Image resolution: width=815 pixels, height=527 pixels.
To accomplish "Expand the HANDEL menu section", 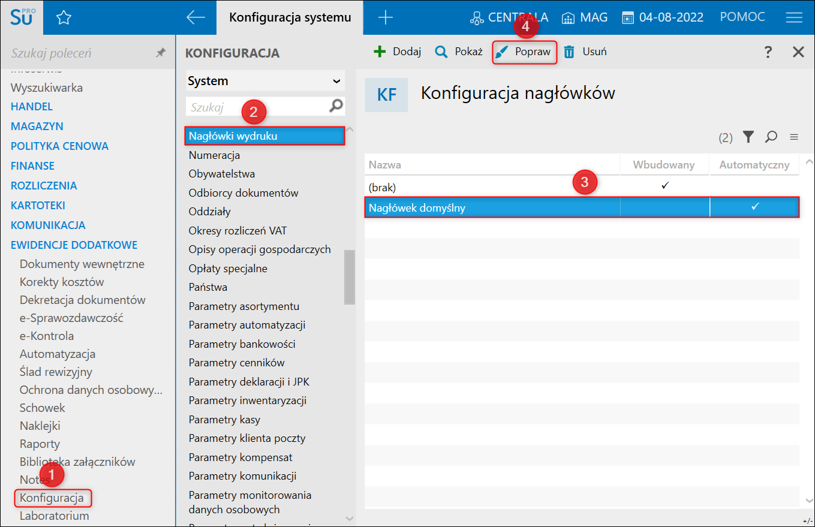I will pos(32,107).
